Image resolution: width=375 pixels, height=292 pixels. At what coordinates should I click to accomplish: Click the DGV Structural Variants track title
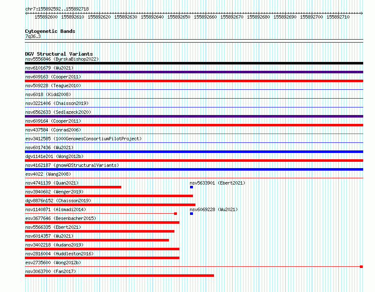(x=59, y=54)
